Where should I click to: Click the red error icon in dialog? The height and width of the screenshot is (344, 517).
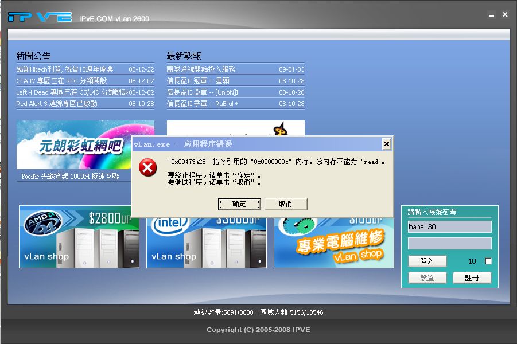click(147, 167)
